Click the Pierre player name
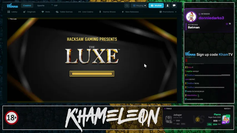This screenshot has height=133, width=237. pos(217,115)
